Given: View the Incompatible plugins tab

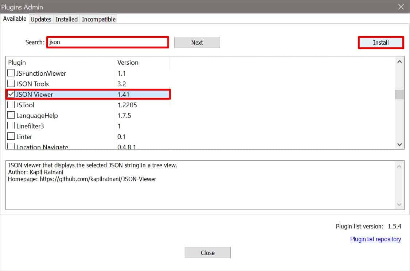Looking at the screenshot, I should (98, 19).
